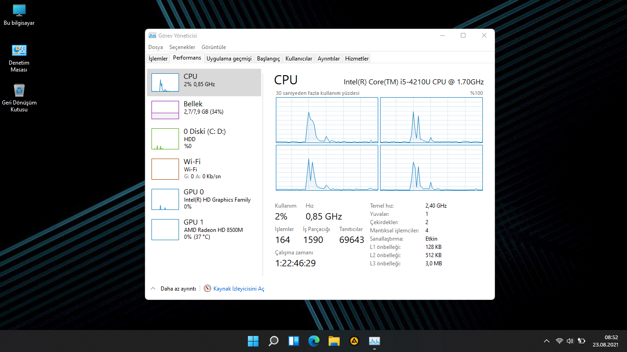
Task: Click the second logical processor graph
Action: point(431,120)
